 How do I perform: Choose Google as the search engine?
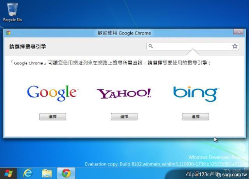[x=53, y=117]
